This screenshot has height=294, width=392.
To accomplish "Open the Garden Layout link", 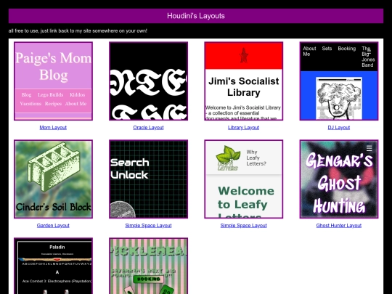I will [x=53, y=226].
